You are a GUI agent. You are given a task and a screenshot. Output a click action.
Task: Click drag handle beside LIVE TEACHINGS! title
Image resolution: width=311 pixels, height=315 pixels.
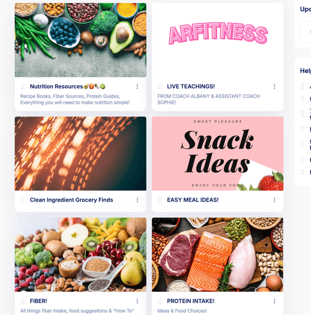160,87
